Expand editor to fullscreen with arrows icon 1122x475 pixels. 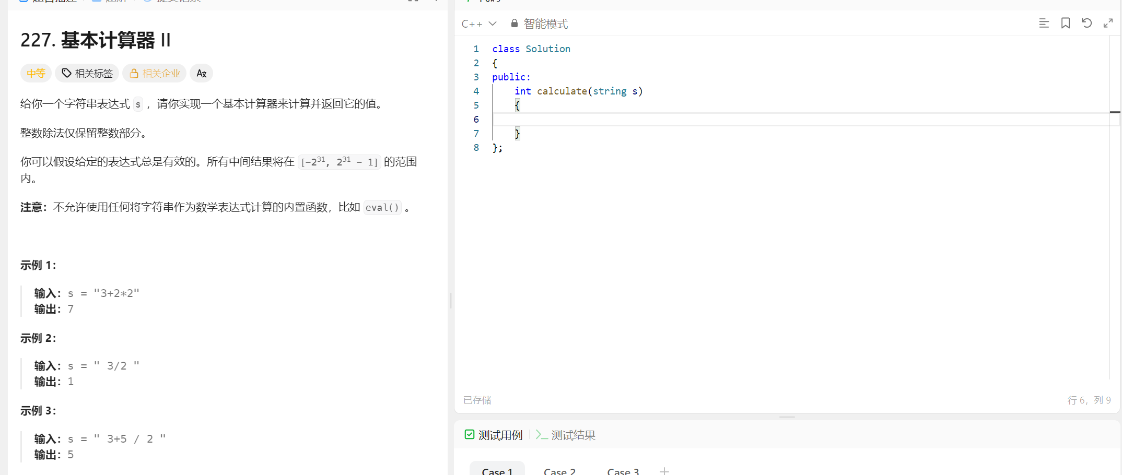(x=1108, y=23)
